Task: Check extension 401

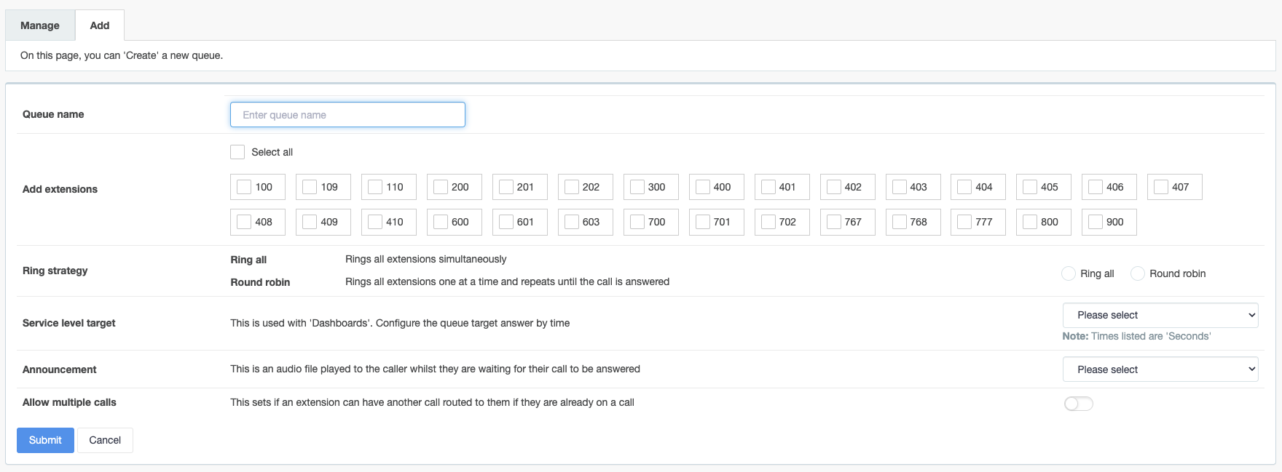Action: click(768, 187)
